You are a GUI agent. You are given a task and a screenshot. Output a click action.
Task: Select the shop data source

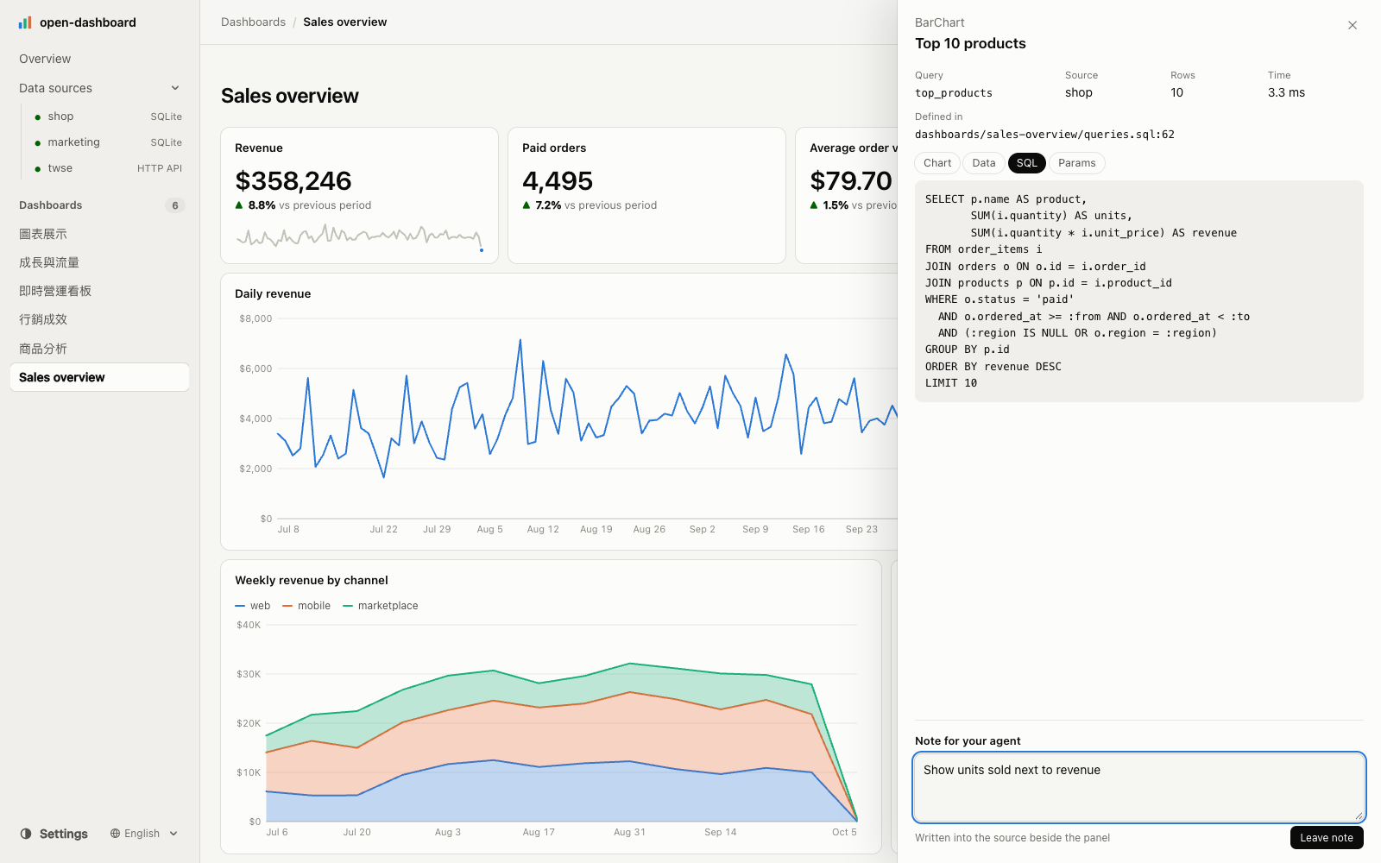pyautogui.click(x=108, y=117)
